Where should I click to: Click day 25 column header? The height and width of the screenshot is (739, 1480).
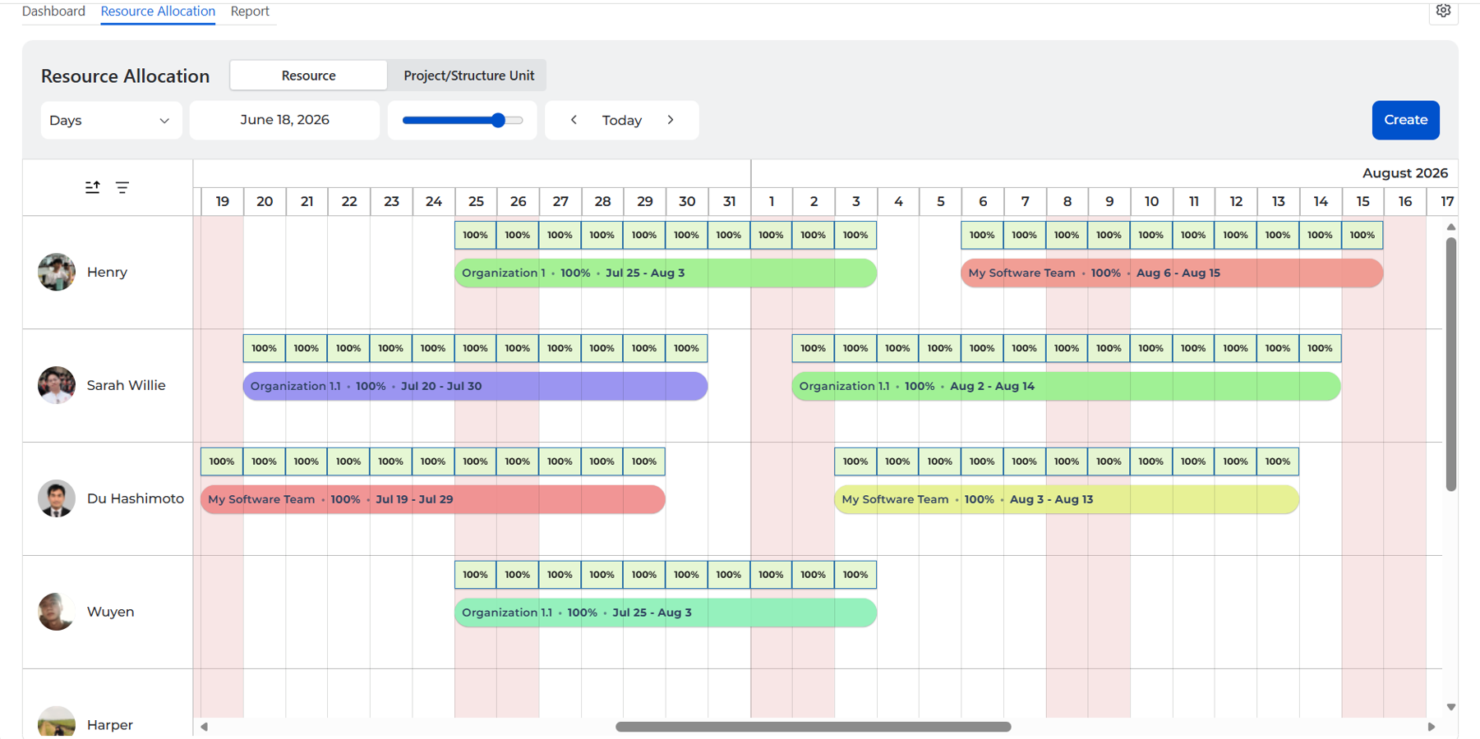pyautogui.click(x=476, y=201)
